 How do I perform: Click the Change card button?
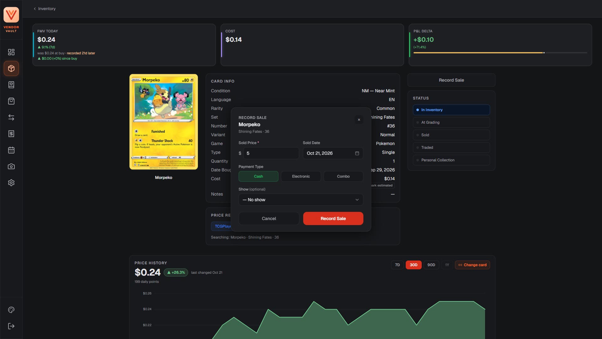[472, 265]
